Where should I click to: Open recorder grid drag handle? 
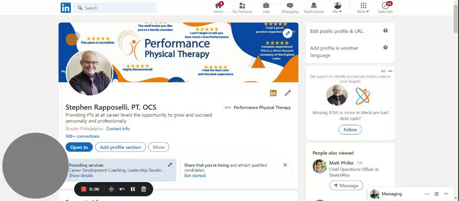point(111,189)
